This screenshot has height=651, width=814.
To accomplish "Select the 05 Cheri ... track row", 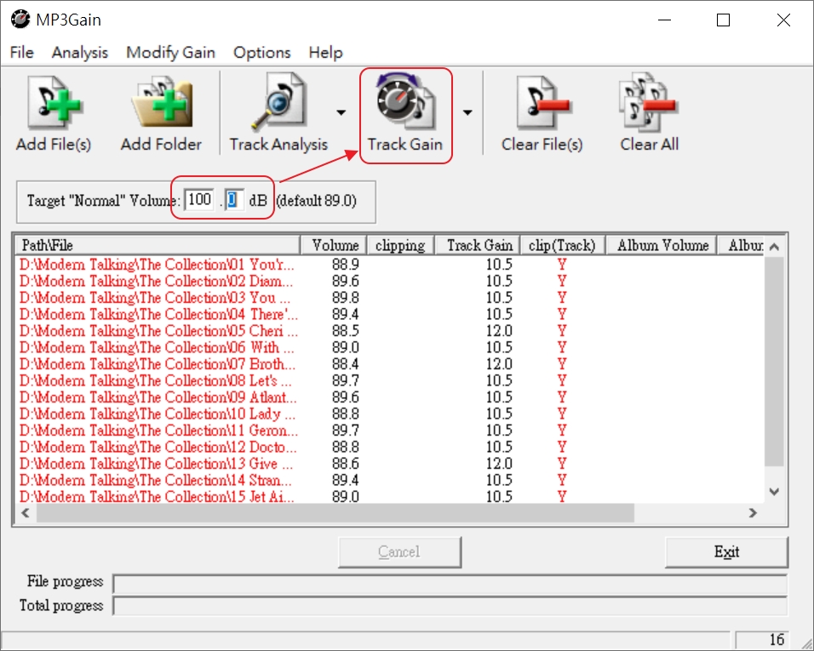I will pyautogui.click(x=389, y=331).
